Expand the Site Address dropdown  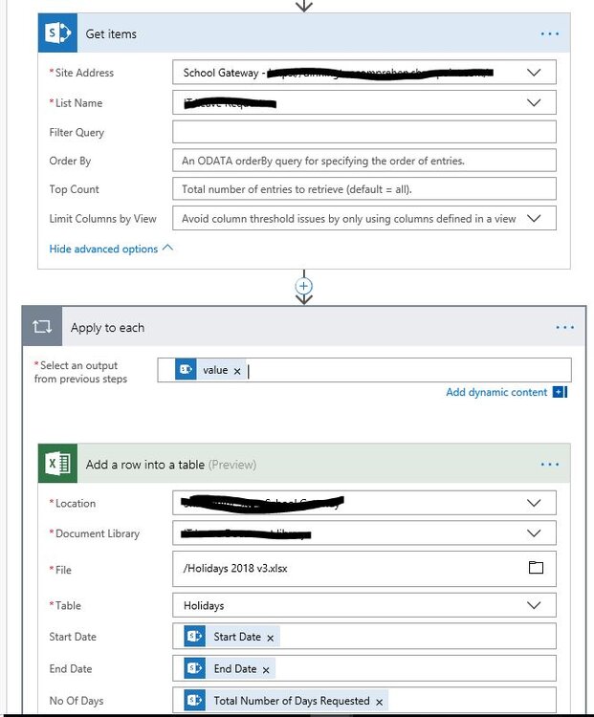(534, 73)
